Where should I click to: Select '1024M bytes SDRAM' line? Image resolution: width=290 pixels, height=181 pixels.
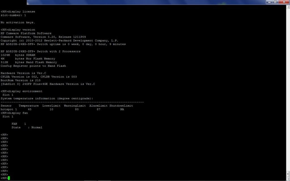(18, 55)
